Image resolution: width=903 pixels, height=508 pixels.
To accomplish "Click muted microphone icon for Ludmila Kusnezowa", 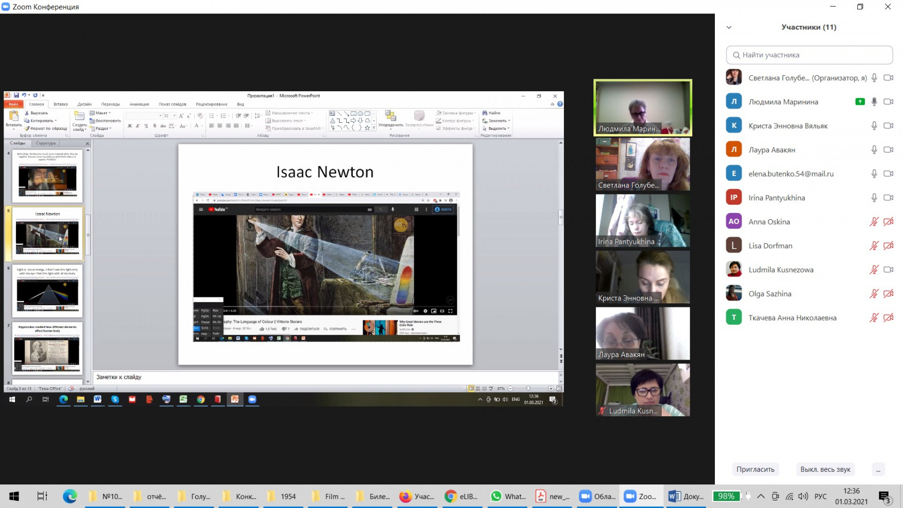I will click(x=874, y=270).
